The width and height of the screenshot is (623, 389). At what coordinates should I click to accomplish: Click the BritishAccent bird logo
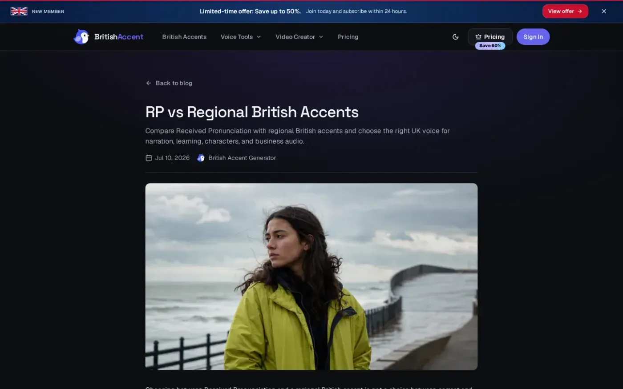pos(81,37)
